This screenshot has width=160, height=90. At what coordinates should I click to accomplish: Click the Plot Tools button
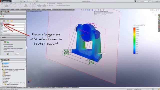[50, 5]
